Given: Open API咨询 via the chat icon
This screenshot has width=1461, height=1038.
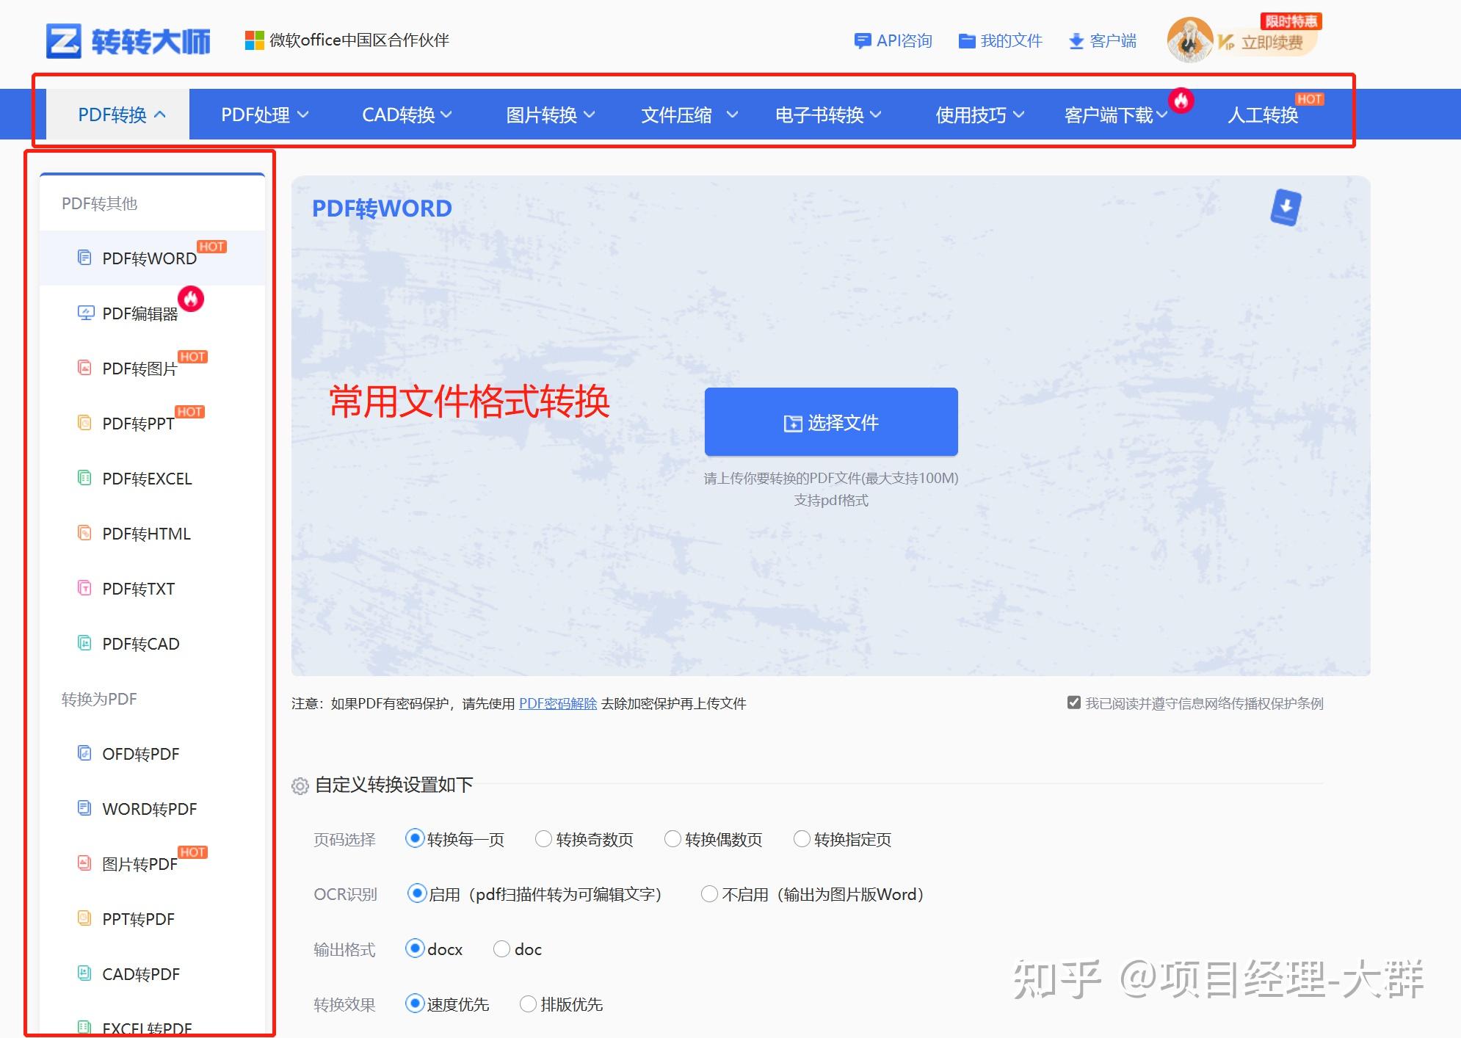Looking at the screenshot, I should [x=862, y=40].
